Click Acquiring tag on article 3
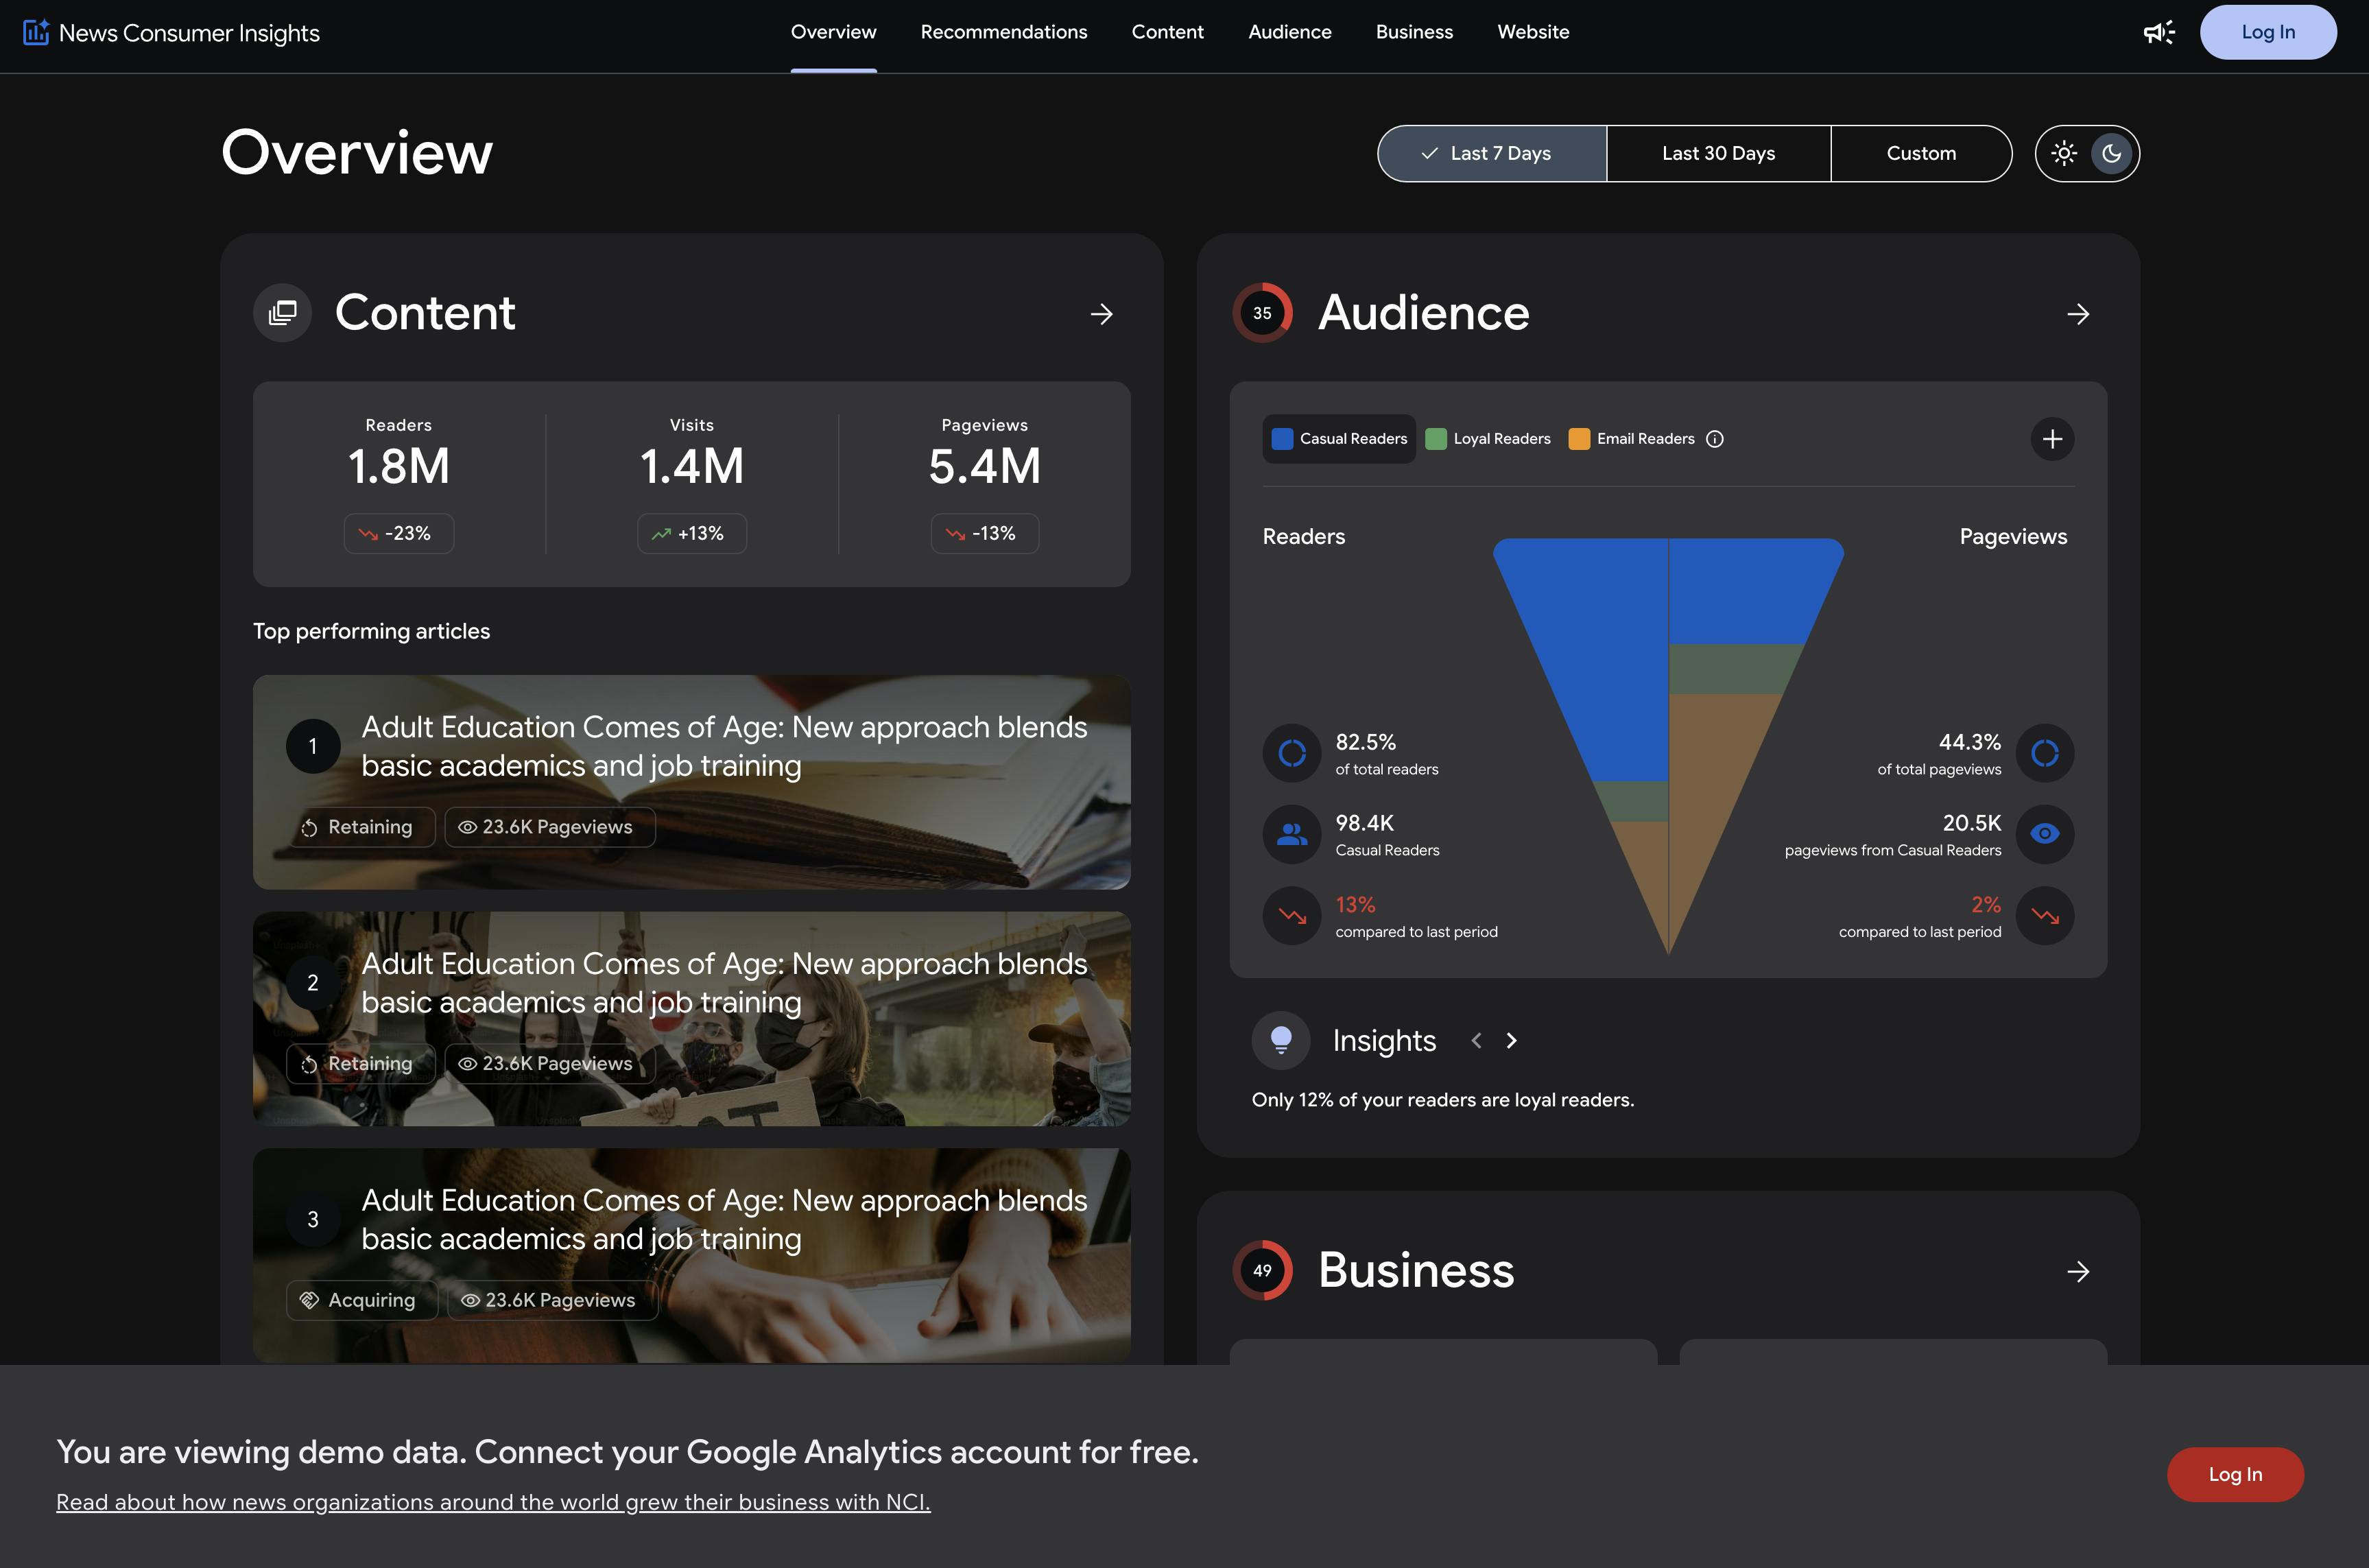This screenshot has width=2369, height=1568. tap(362, 1300)
